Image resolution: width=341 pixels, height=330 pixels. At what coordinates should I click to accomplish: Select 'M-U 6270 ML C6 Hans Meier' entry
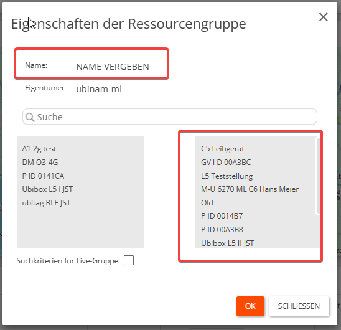[250, 189]
